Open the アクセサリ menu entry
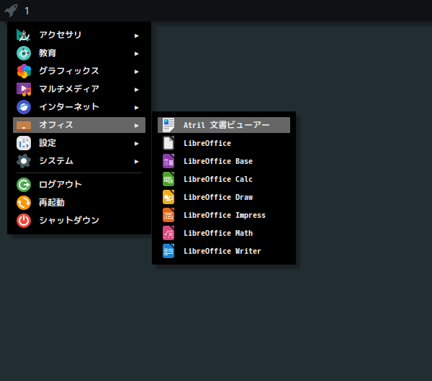Screen dimensions: 432x381 tap(79, 35)
